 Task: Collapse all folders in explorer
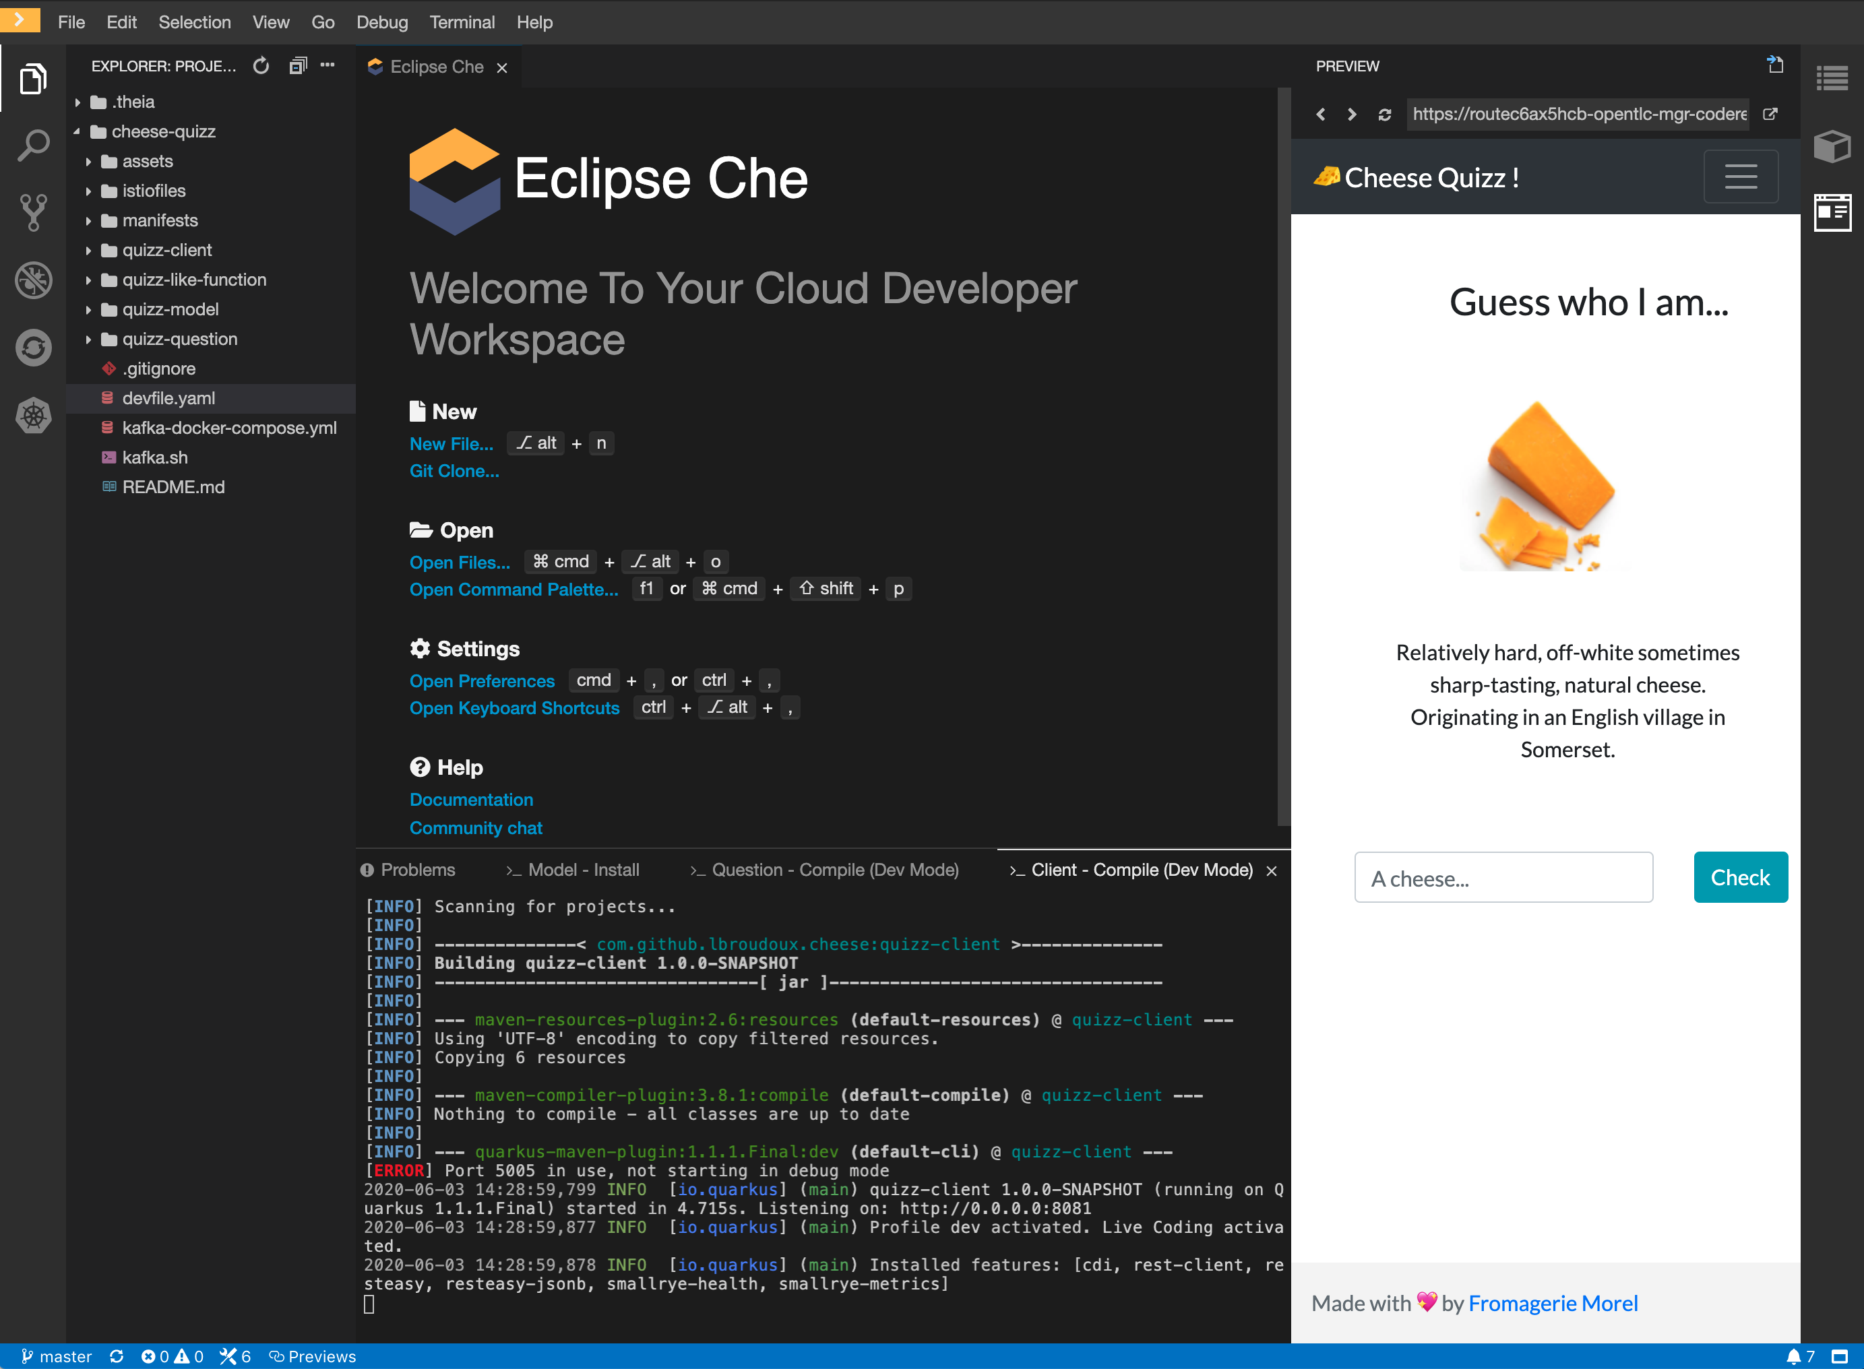(x=298, y=66)
